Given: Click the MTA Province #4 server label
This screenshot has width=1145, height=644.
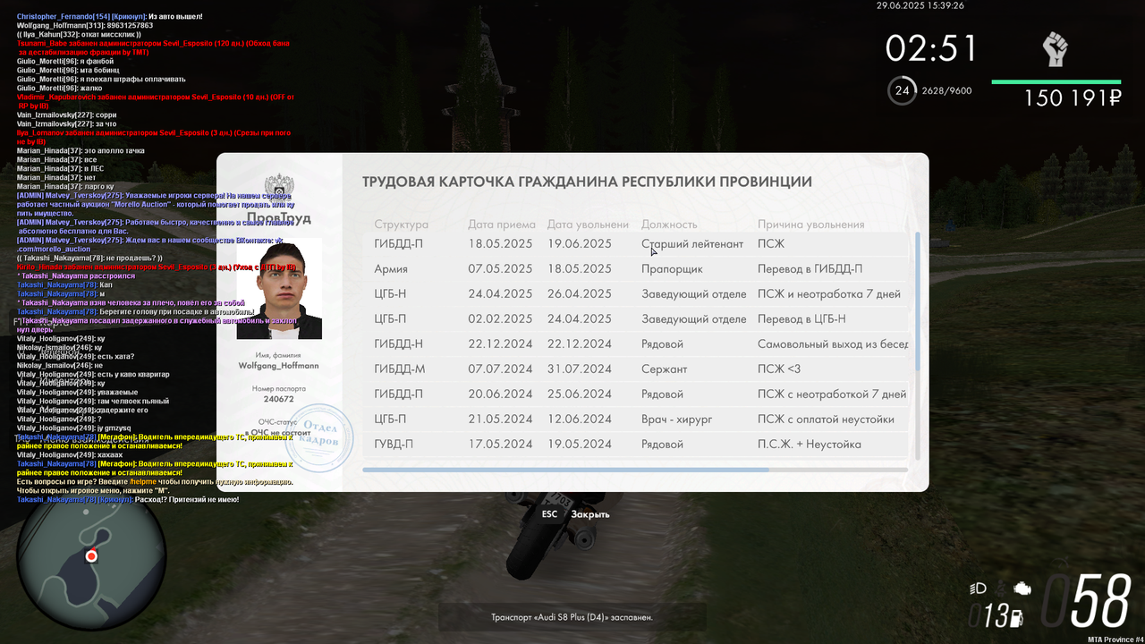Looking at the screenshot, I should pos(1115,639).
